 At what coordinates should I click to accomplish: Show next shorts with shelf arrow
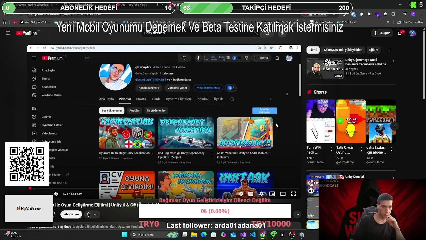(394, 126)
